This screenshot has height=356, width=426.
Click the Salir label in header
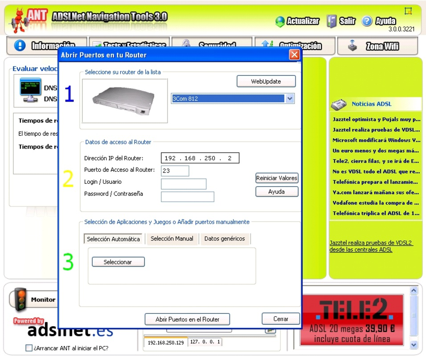point(347,21)
